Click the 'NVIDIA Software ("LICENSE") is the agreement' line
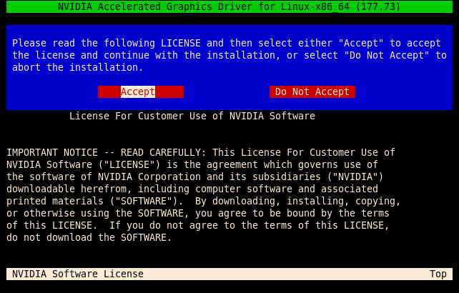459x293 pixels. point(192,165)
